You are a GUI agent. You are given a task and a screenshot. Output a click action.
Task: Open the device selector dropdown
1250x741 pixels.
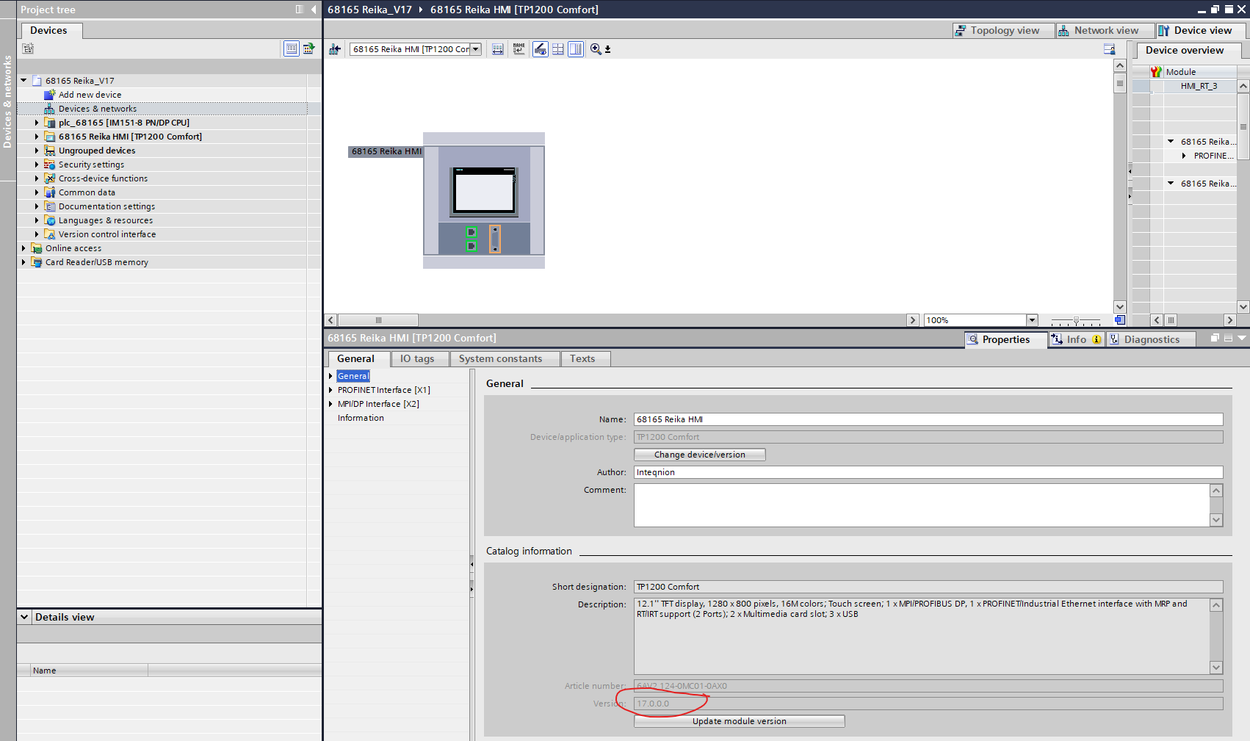tap(476, 49)
